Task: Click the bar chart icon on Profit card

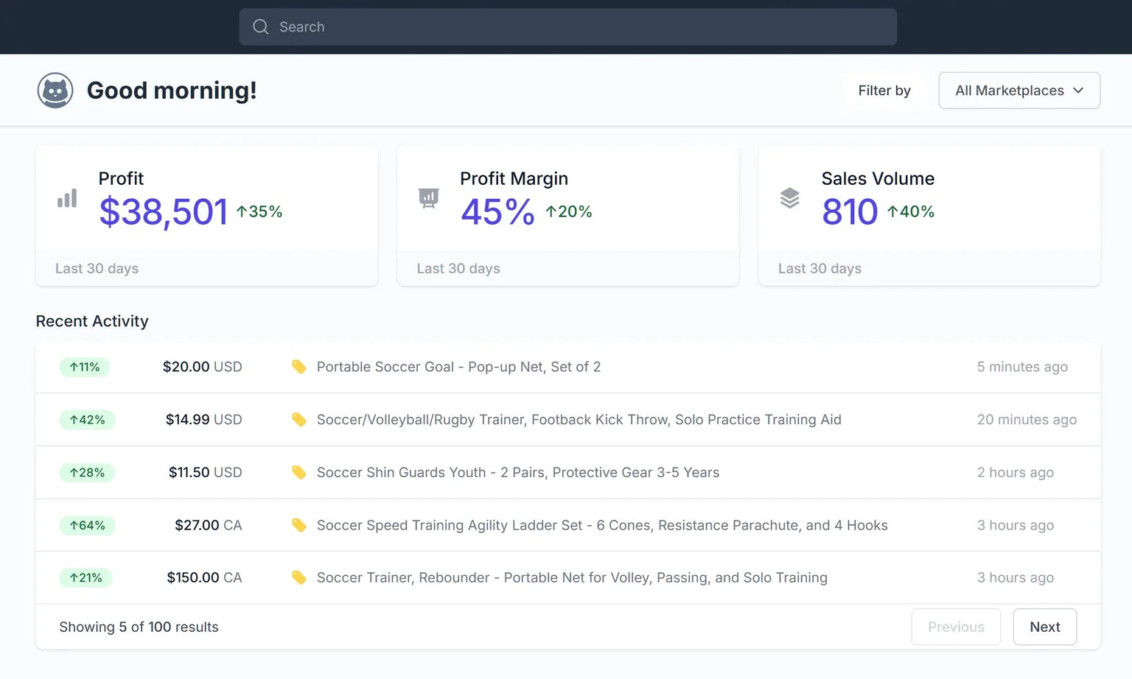Action: (67, 198)
